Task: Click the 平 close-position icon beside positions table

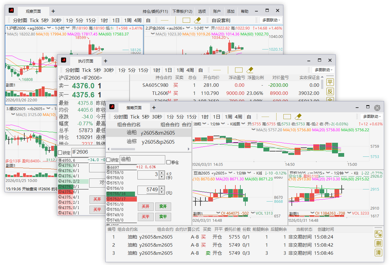Action: (x=330, y=82)
